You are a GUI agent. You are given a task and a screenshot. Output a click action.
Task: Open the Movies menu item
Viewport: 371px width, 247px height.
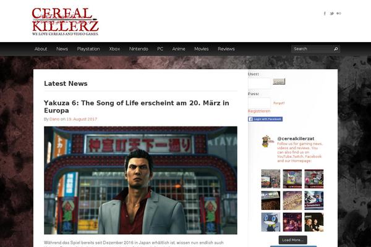(x=202, y=49)
